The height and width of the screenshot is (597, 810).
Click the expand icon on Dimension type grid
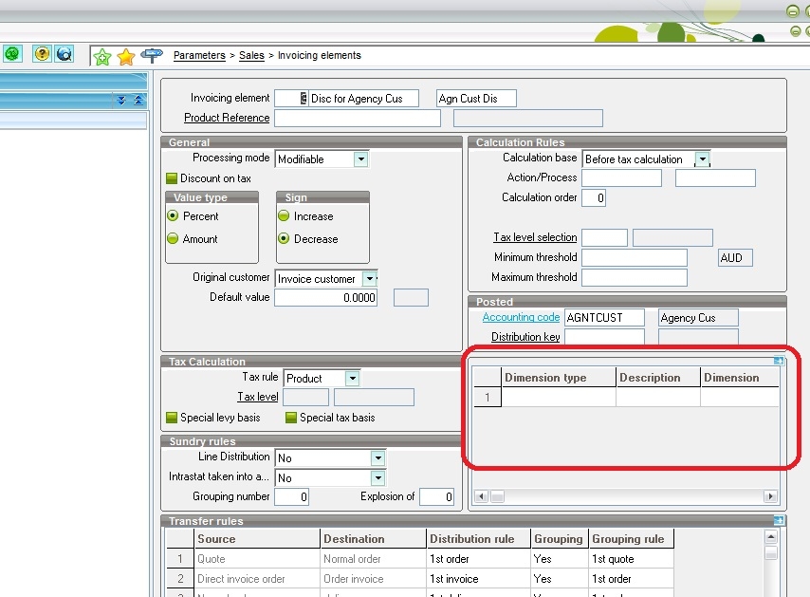click(779, 361)
